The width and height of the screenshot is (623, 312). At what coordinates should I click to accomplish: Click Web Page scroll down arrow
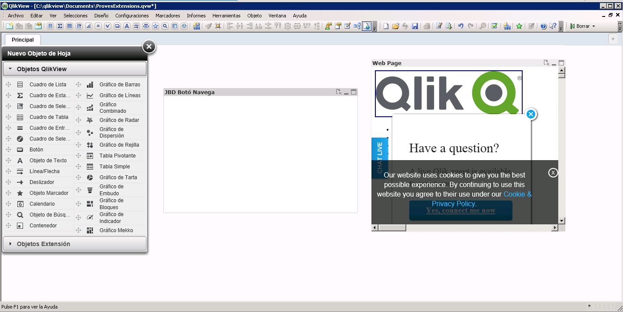(x=561, y=221)
